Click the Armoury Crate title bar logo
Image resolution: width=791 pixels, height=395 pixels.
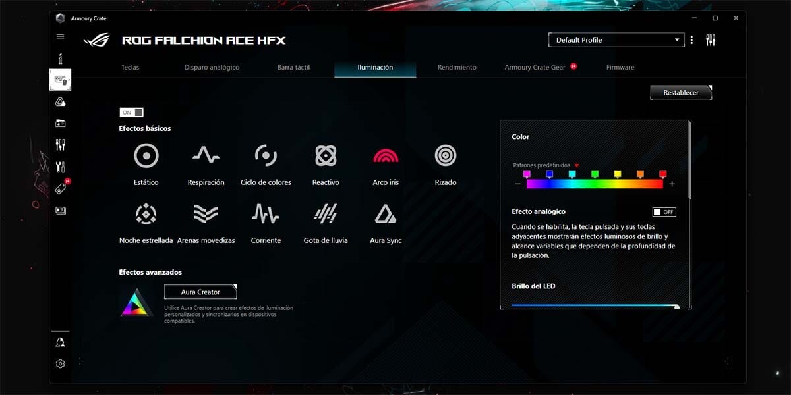60,18
